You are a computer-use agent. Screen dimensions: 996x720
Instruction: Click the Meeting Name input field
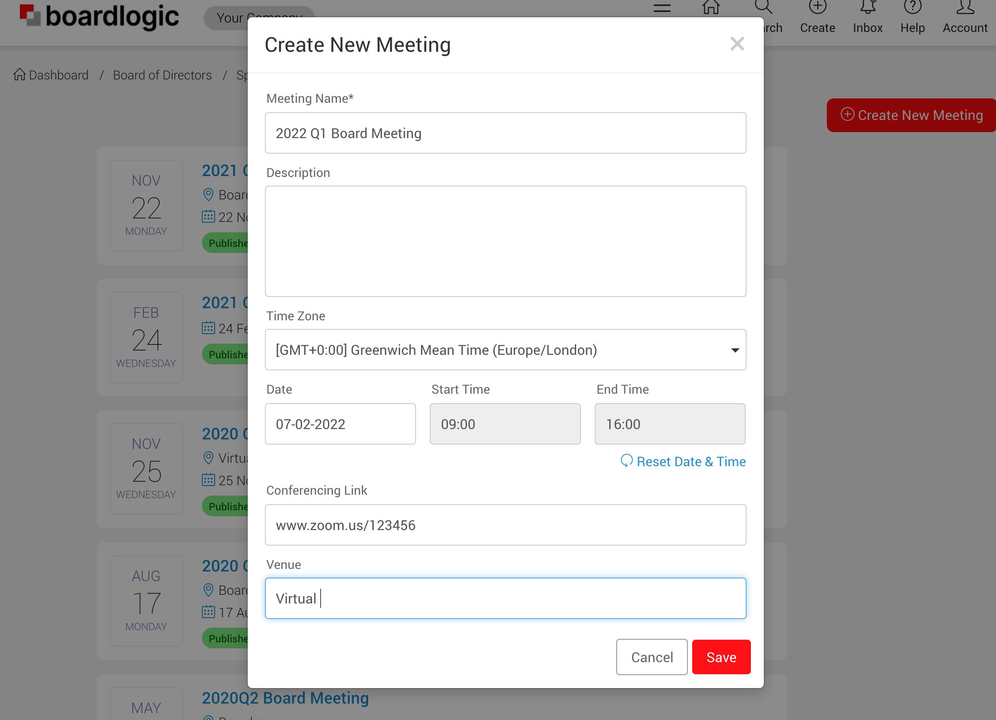pyautogui.click(x=505, y=133)
